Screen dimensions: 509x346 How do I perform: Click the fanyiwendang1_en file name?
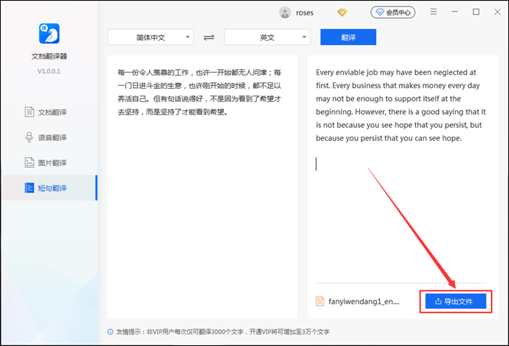(364, 302)
